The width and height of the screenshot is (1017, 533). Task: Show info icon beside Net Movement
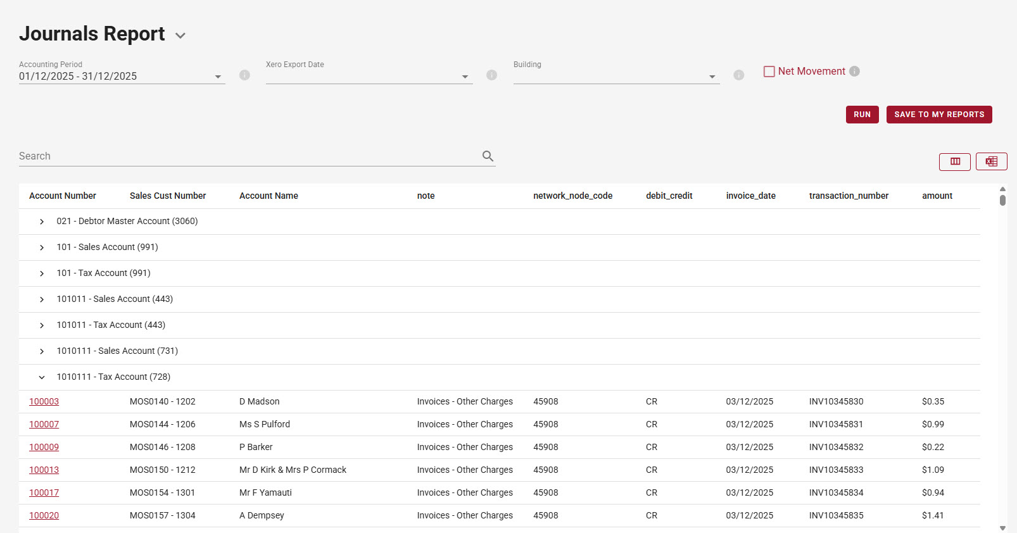(854, 72)
